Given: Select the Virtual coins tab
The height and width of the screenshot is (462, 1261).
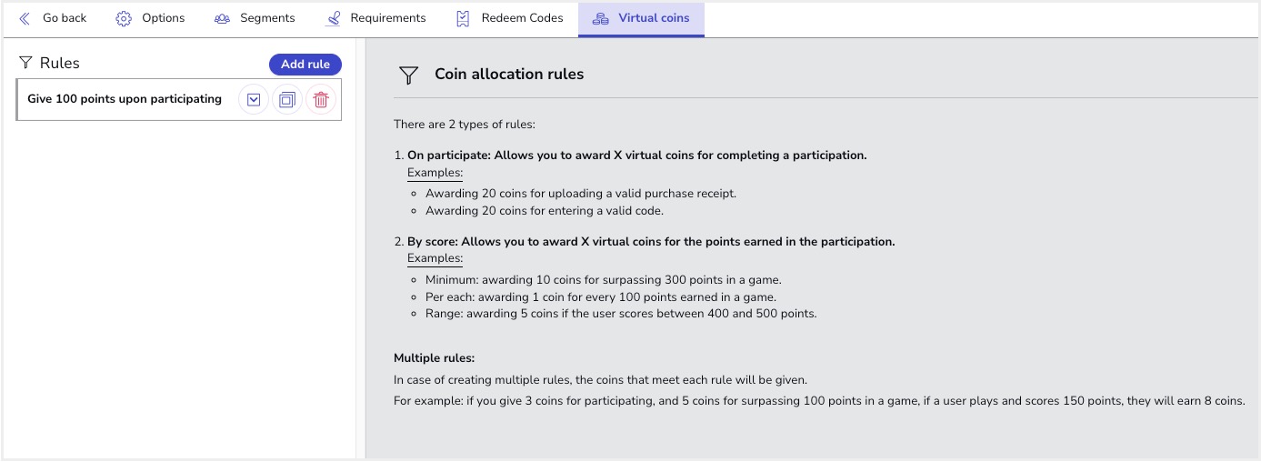Looking at the screenshot, I should (x=653, y=18).
